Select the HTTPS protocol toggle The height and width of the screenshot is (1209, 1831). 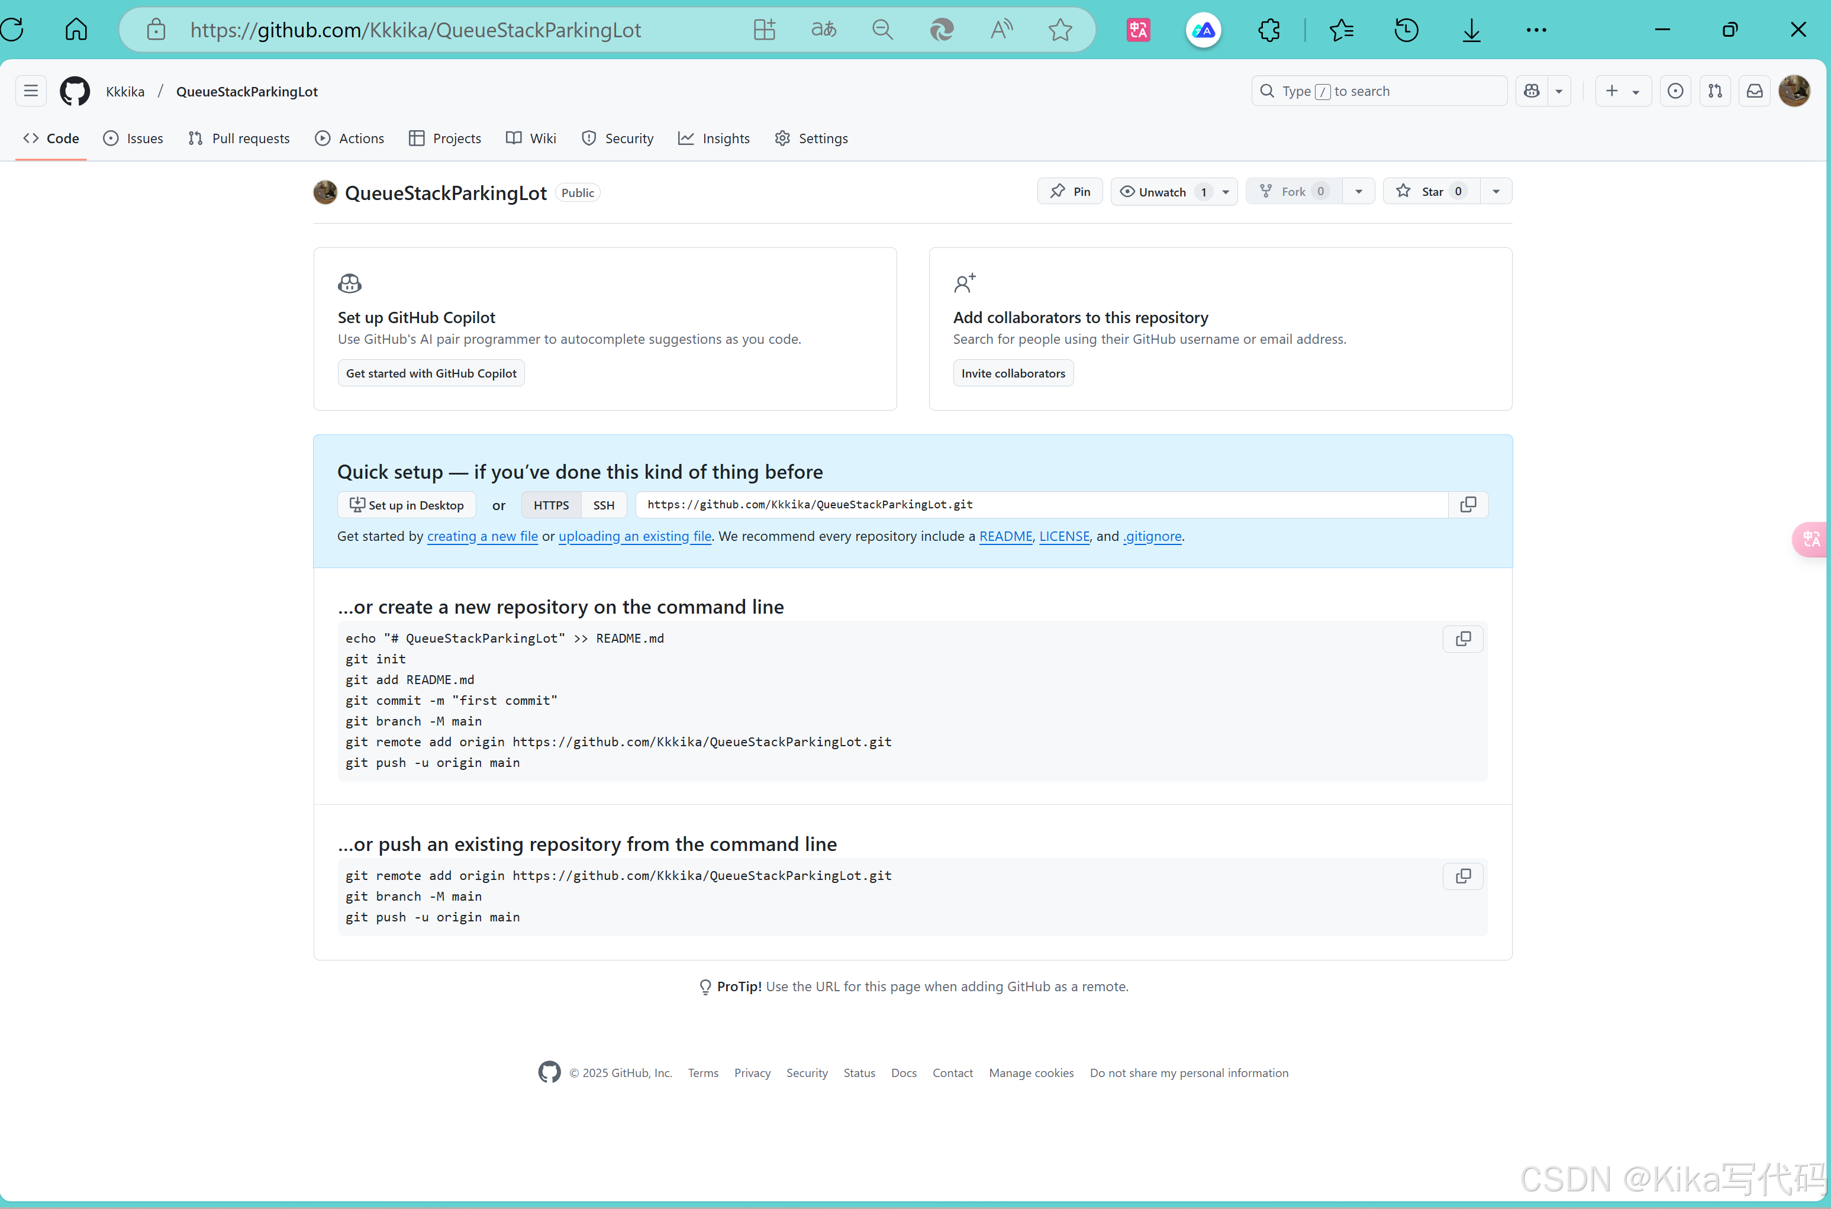pyautogui.click(x=551, y=505)
